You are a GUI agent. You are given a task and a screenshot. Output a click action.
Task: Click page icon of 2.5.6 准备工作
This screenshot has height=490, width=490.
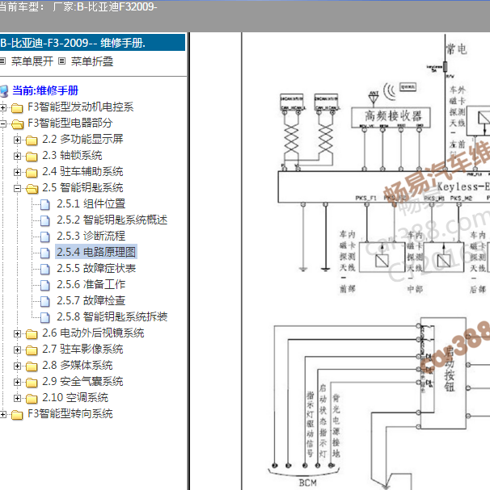[45, 285]
